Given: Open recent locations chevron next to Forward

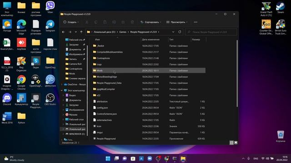Looking at the screenshot, I should coord(76,32).
